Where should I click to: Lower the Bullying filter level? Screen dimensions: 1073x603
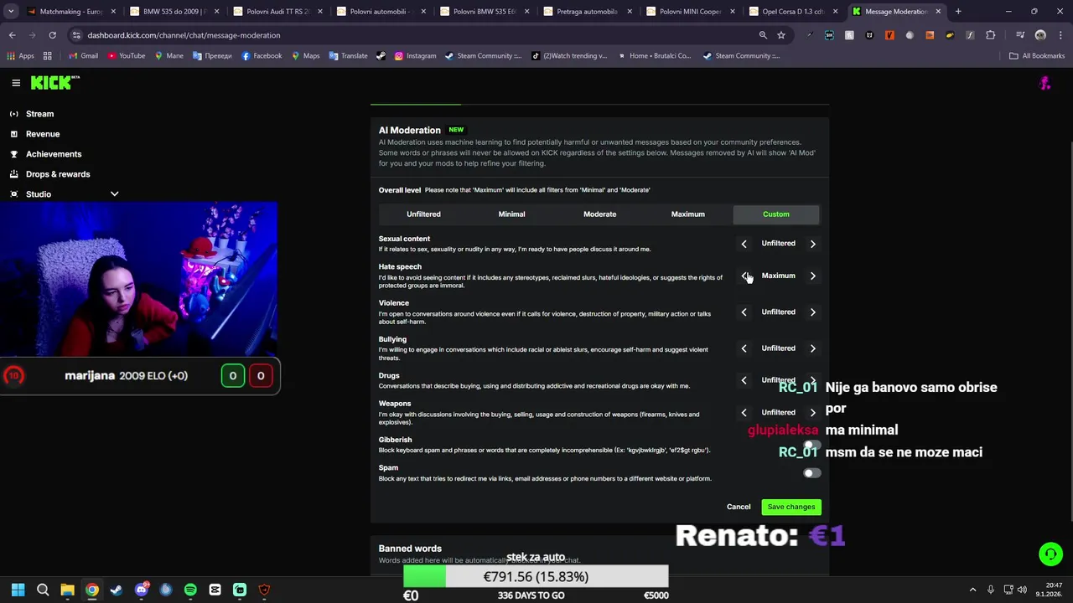(744, 348)
